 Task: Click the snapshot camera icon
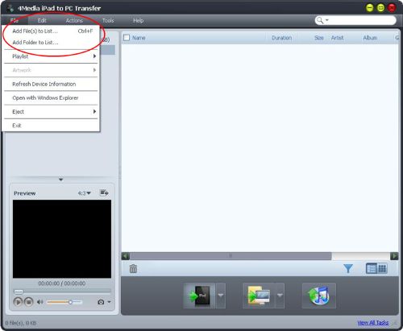101,302
